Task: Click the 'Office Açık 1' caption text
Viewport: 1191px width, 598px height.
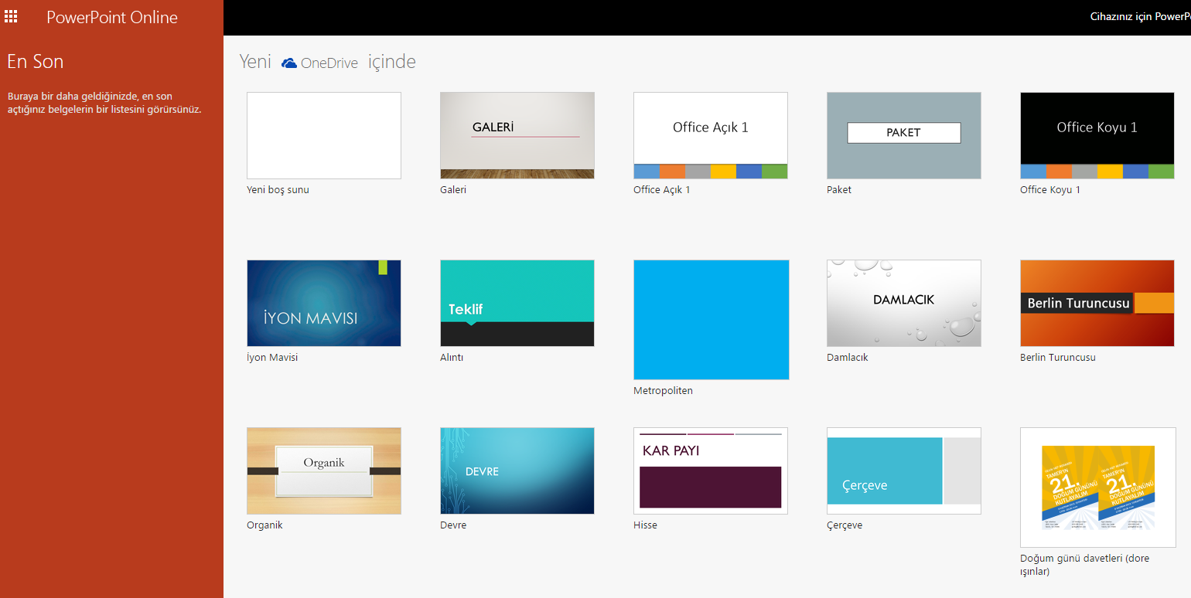Action: pos(662,189)
